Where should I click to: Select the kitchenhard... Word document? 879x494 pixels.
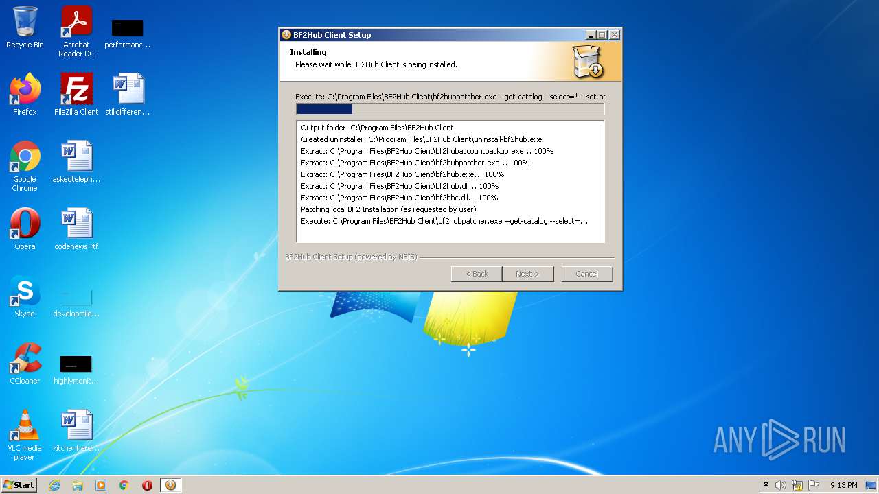76,431
